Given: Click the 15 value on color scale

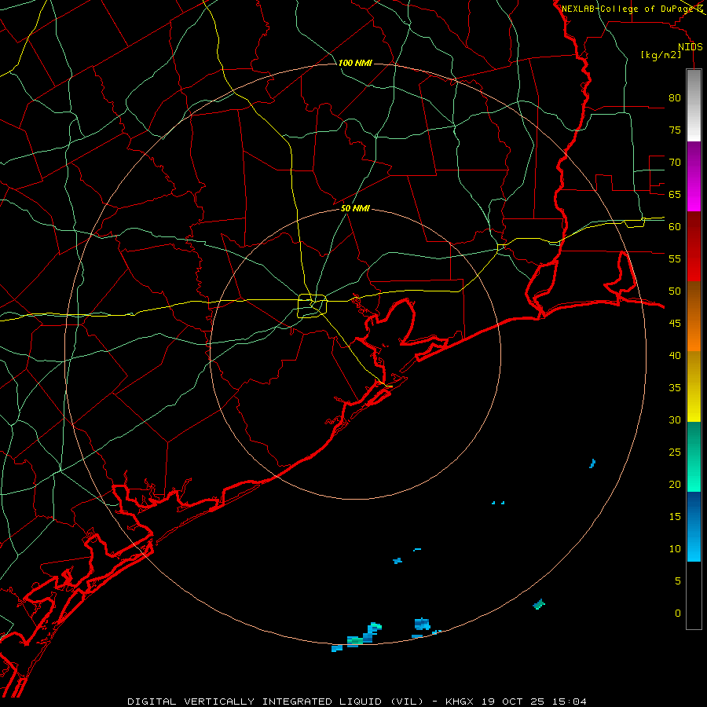Looking at the screenshot, I should (x=675, y=517).
